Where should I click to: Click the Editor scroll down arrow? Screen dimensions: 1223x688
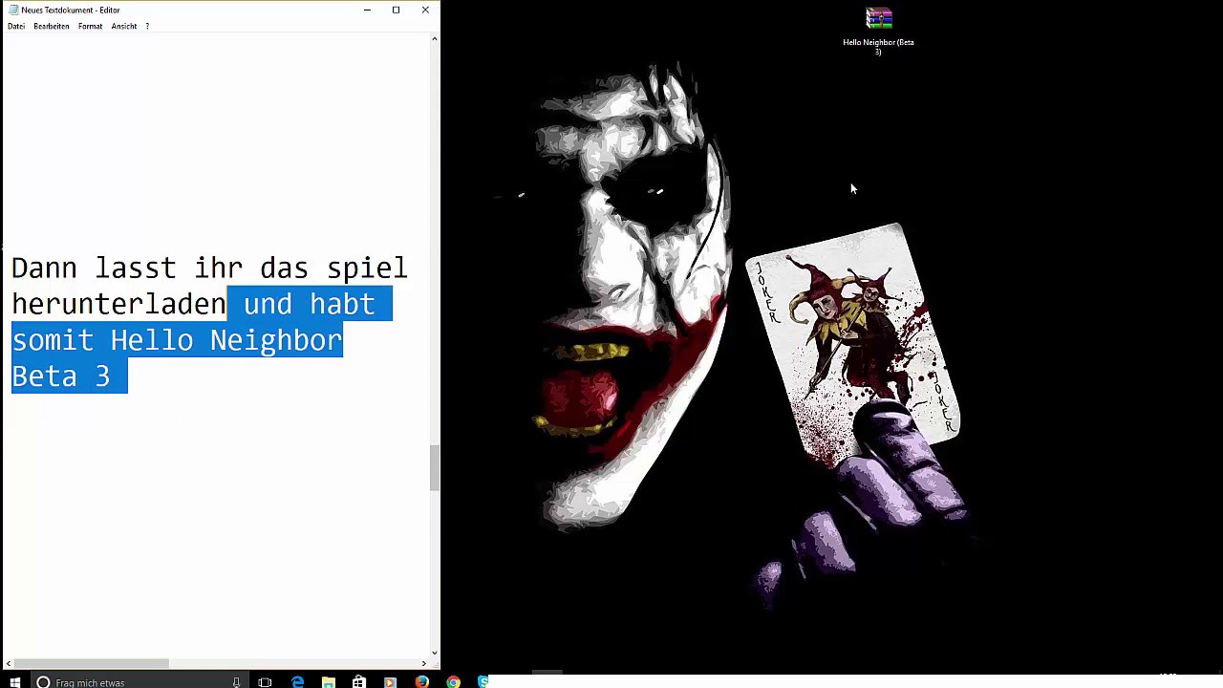[435, 654]
